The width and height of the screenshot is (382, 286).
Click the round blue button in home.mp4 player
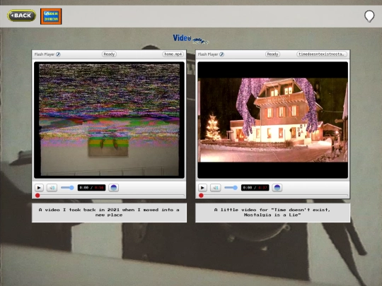click(x=113, y=188)
